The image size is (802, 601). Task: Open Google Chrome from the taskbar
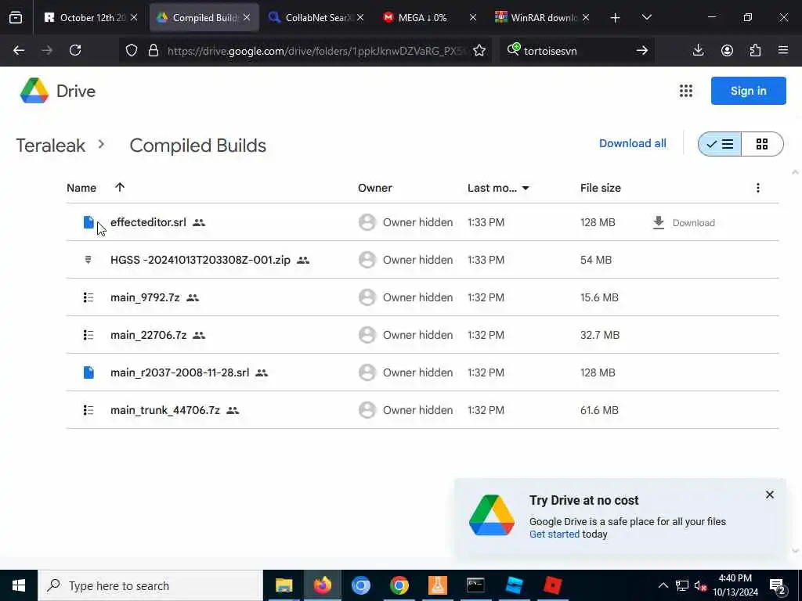pyautogui.click(x=399, y=585)
